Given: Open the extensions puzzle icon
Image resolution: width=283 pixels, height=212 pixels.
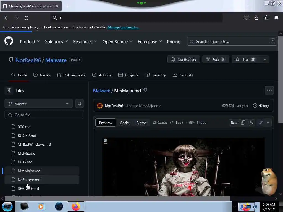Looking at the screenshot, I should tap(266, 18).
